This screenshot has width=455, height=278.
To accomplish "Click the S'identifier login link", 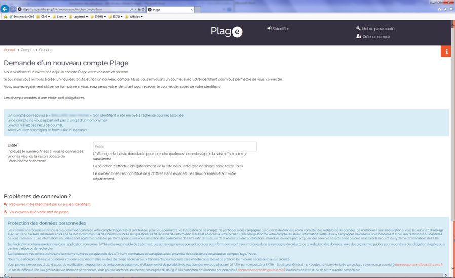I will (x=278, y=29).
